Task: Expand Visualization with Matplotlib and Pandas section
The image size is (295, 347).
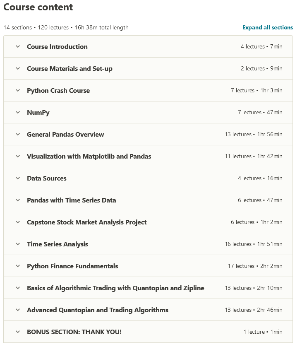Action: (89, 157)
